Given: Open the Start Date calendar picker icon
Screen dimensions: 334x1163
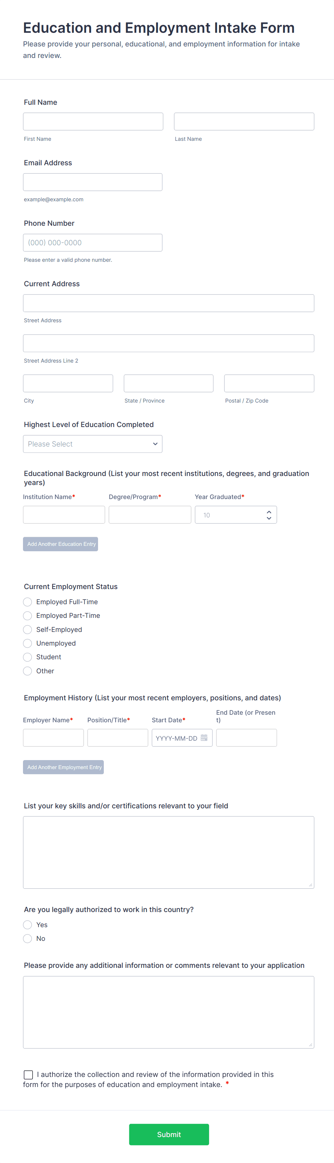Looking at the screenshot, I should point(204,738).
